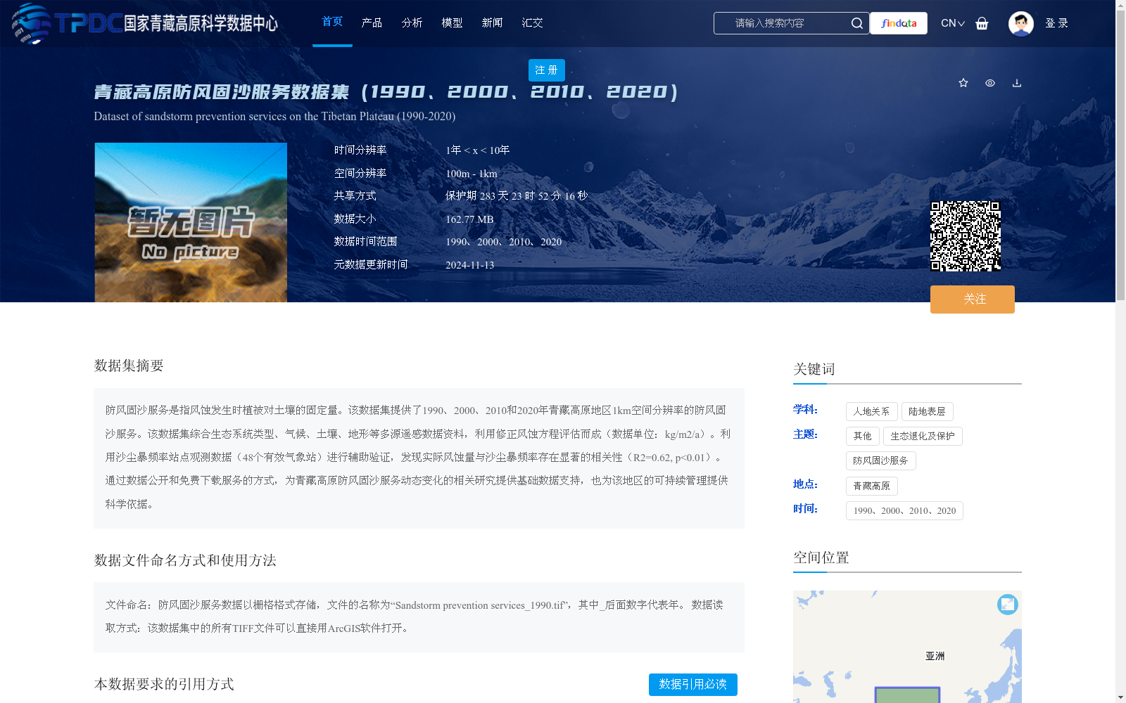Click the 亚洲 map label
Screen dimensions: 1126x703
click(935, 656)
